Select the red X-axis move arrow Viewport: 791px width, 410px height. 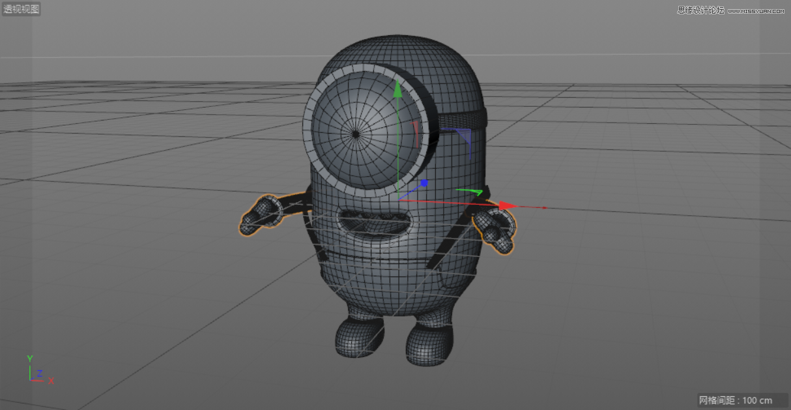point(505,205)
